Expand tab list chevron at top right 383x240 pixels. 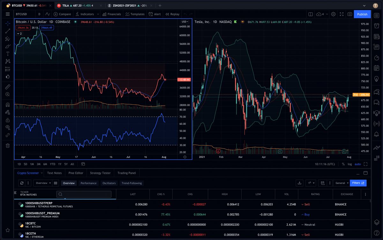coord(364,5)
